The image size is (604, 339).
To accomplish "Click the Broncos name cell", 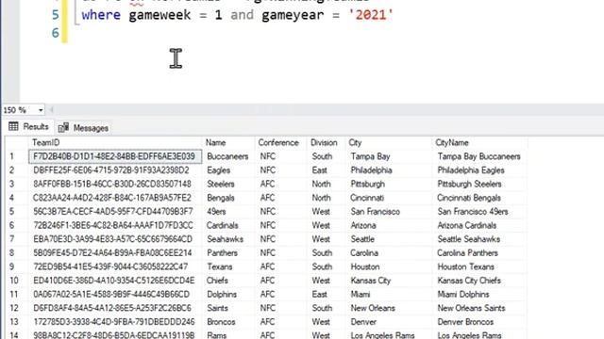I will (x=228, y=322).
